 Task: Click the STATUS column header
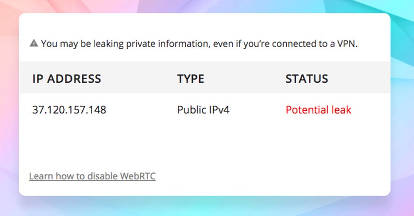(x=307, y=79)
